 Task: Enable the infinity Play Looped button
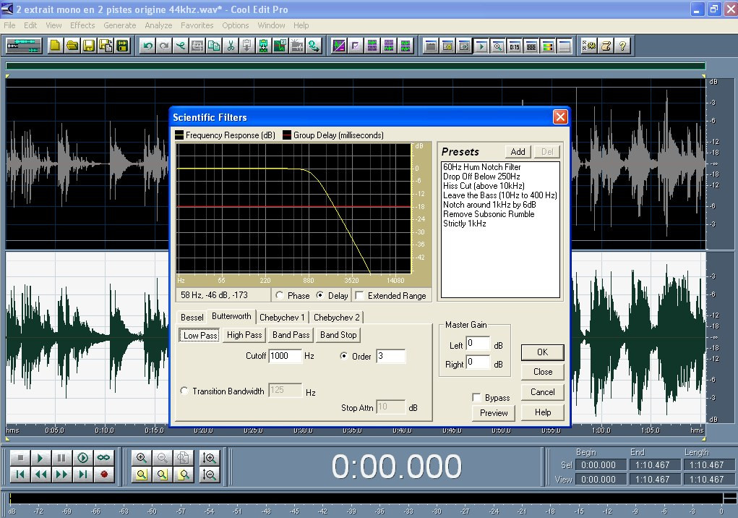pos(104,458)
